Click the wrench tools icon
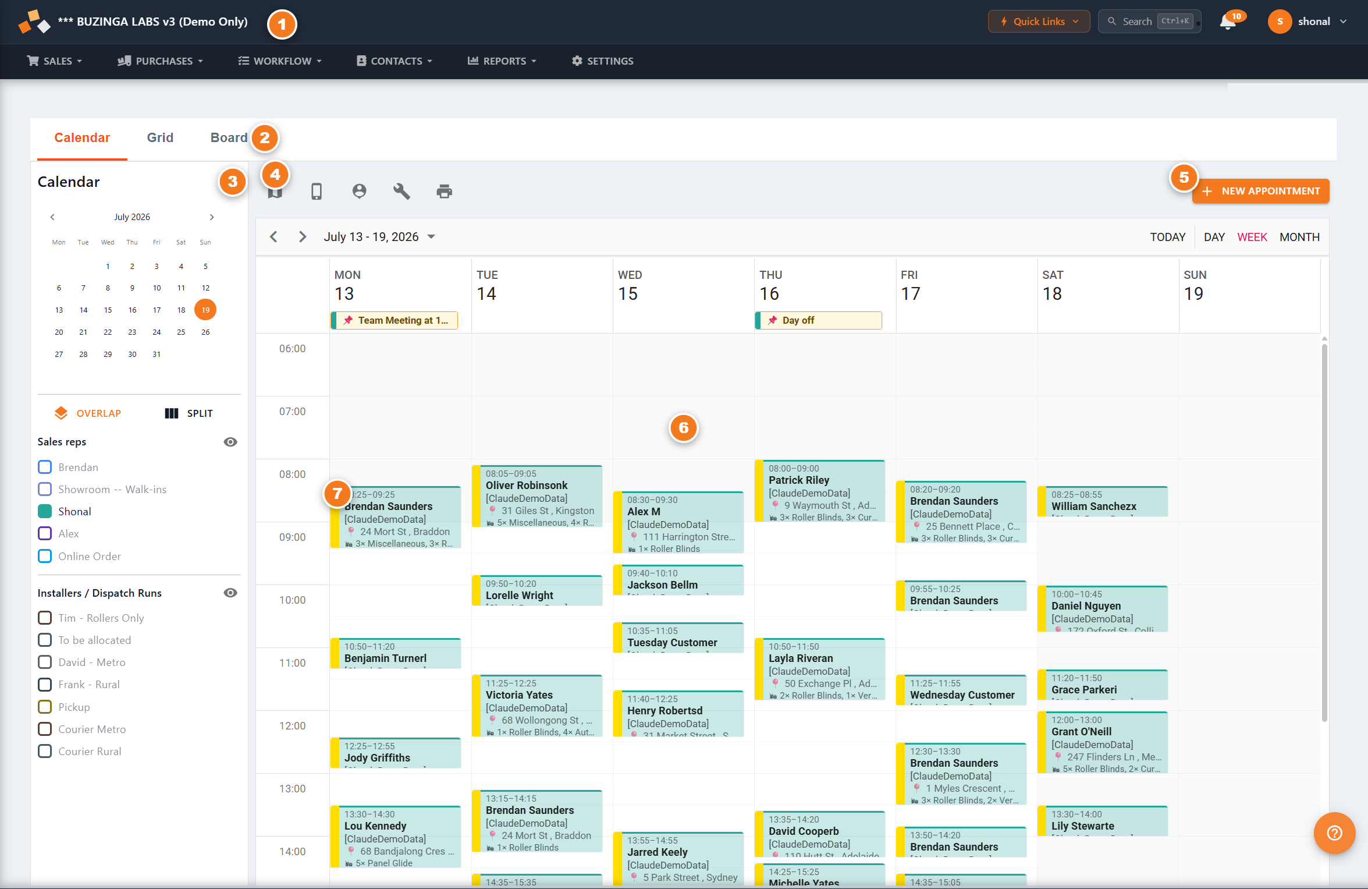Viewport: 1368px width, 889px height. [401, 192]
